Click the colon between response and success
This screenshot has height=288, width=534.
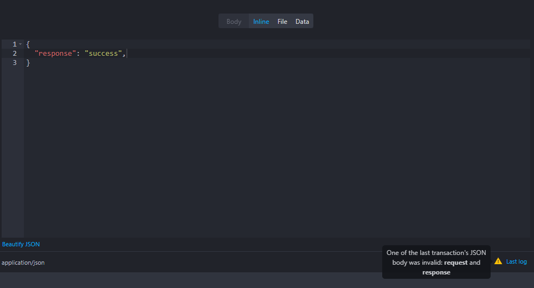(x=78, y=54)
